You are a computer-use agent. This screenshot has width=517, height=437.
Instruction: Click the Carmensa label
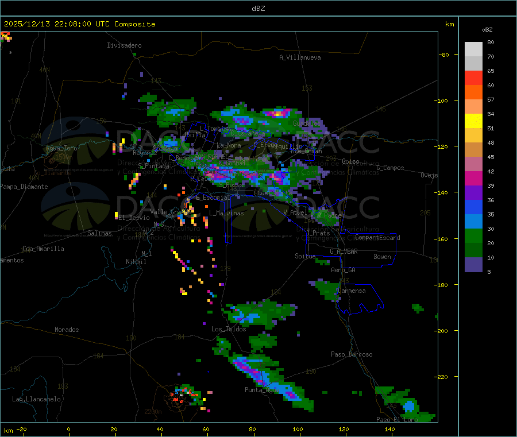pyautogui.click(x=352, y=291)
